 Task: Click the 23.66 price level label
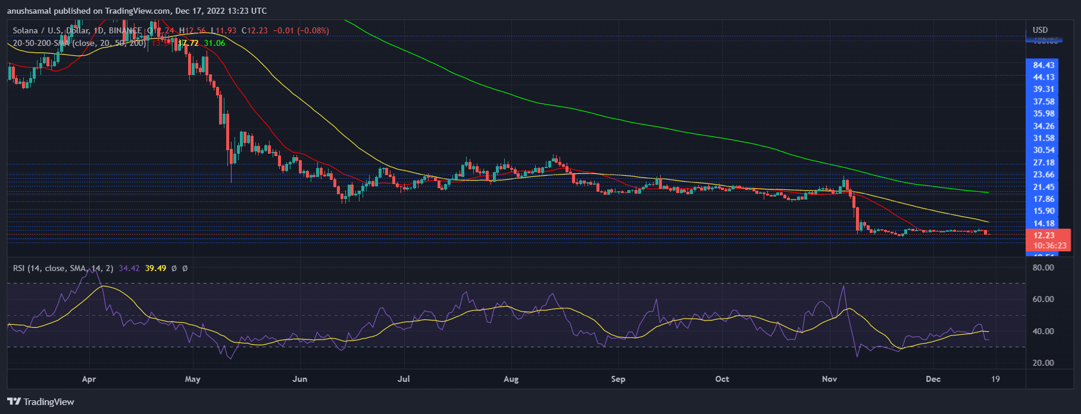tap(1044, 175)
